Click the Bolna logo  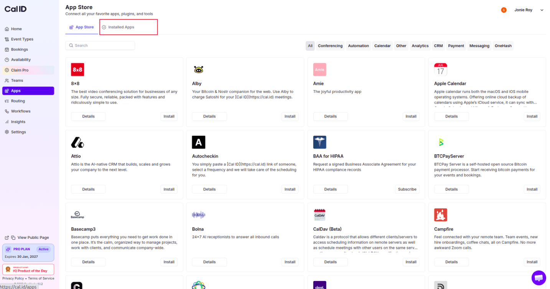pos(199,215)
